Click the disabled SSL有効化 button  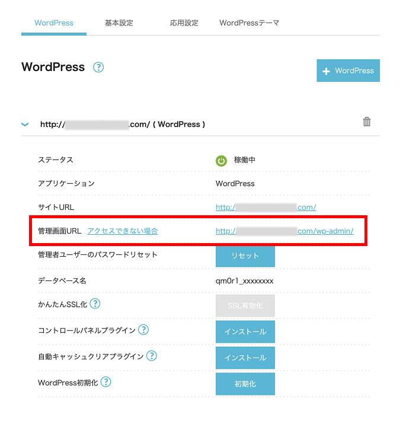tap(245, 306)
